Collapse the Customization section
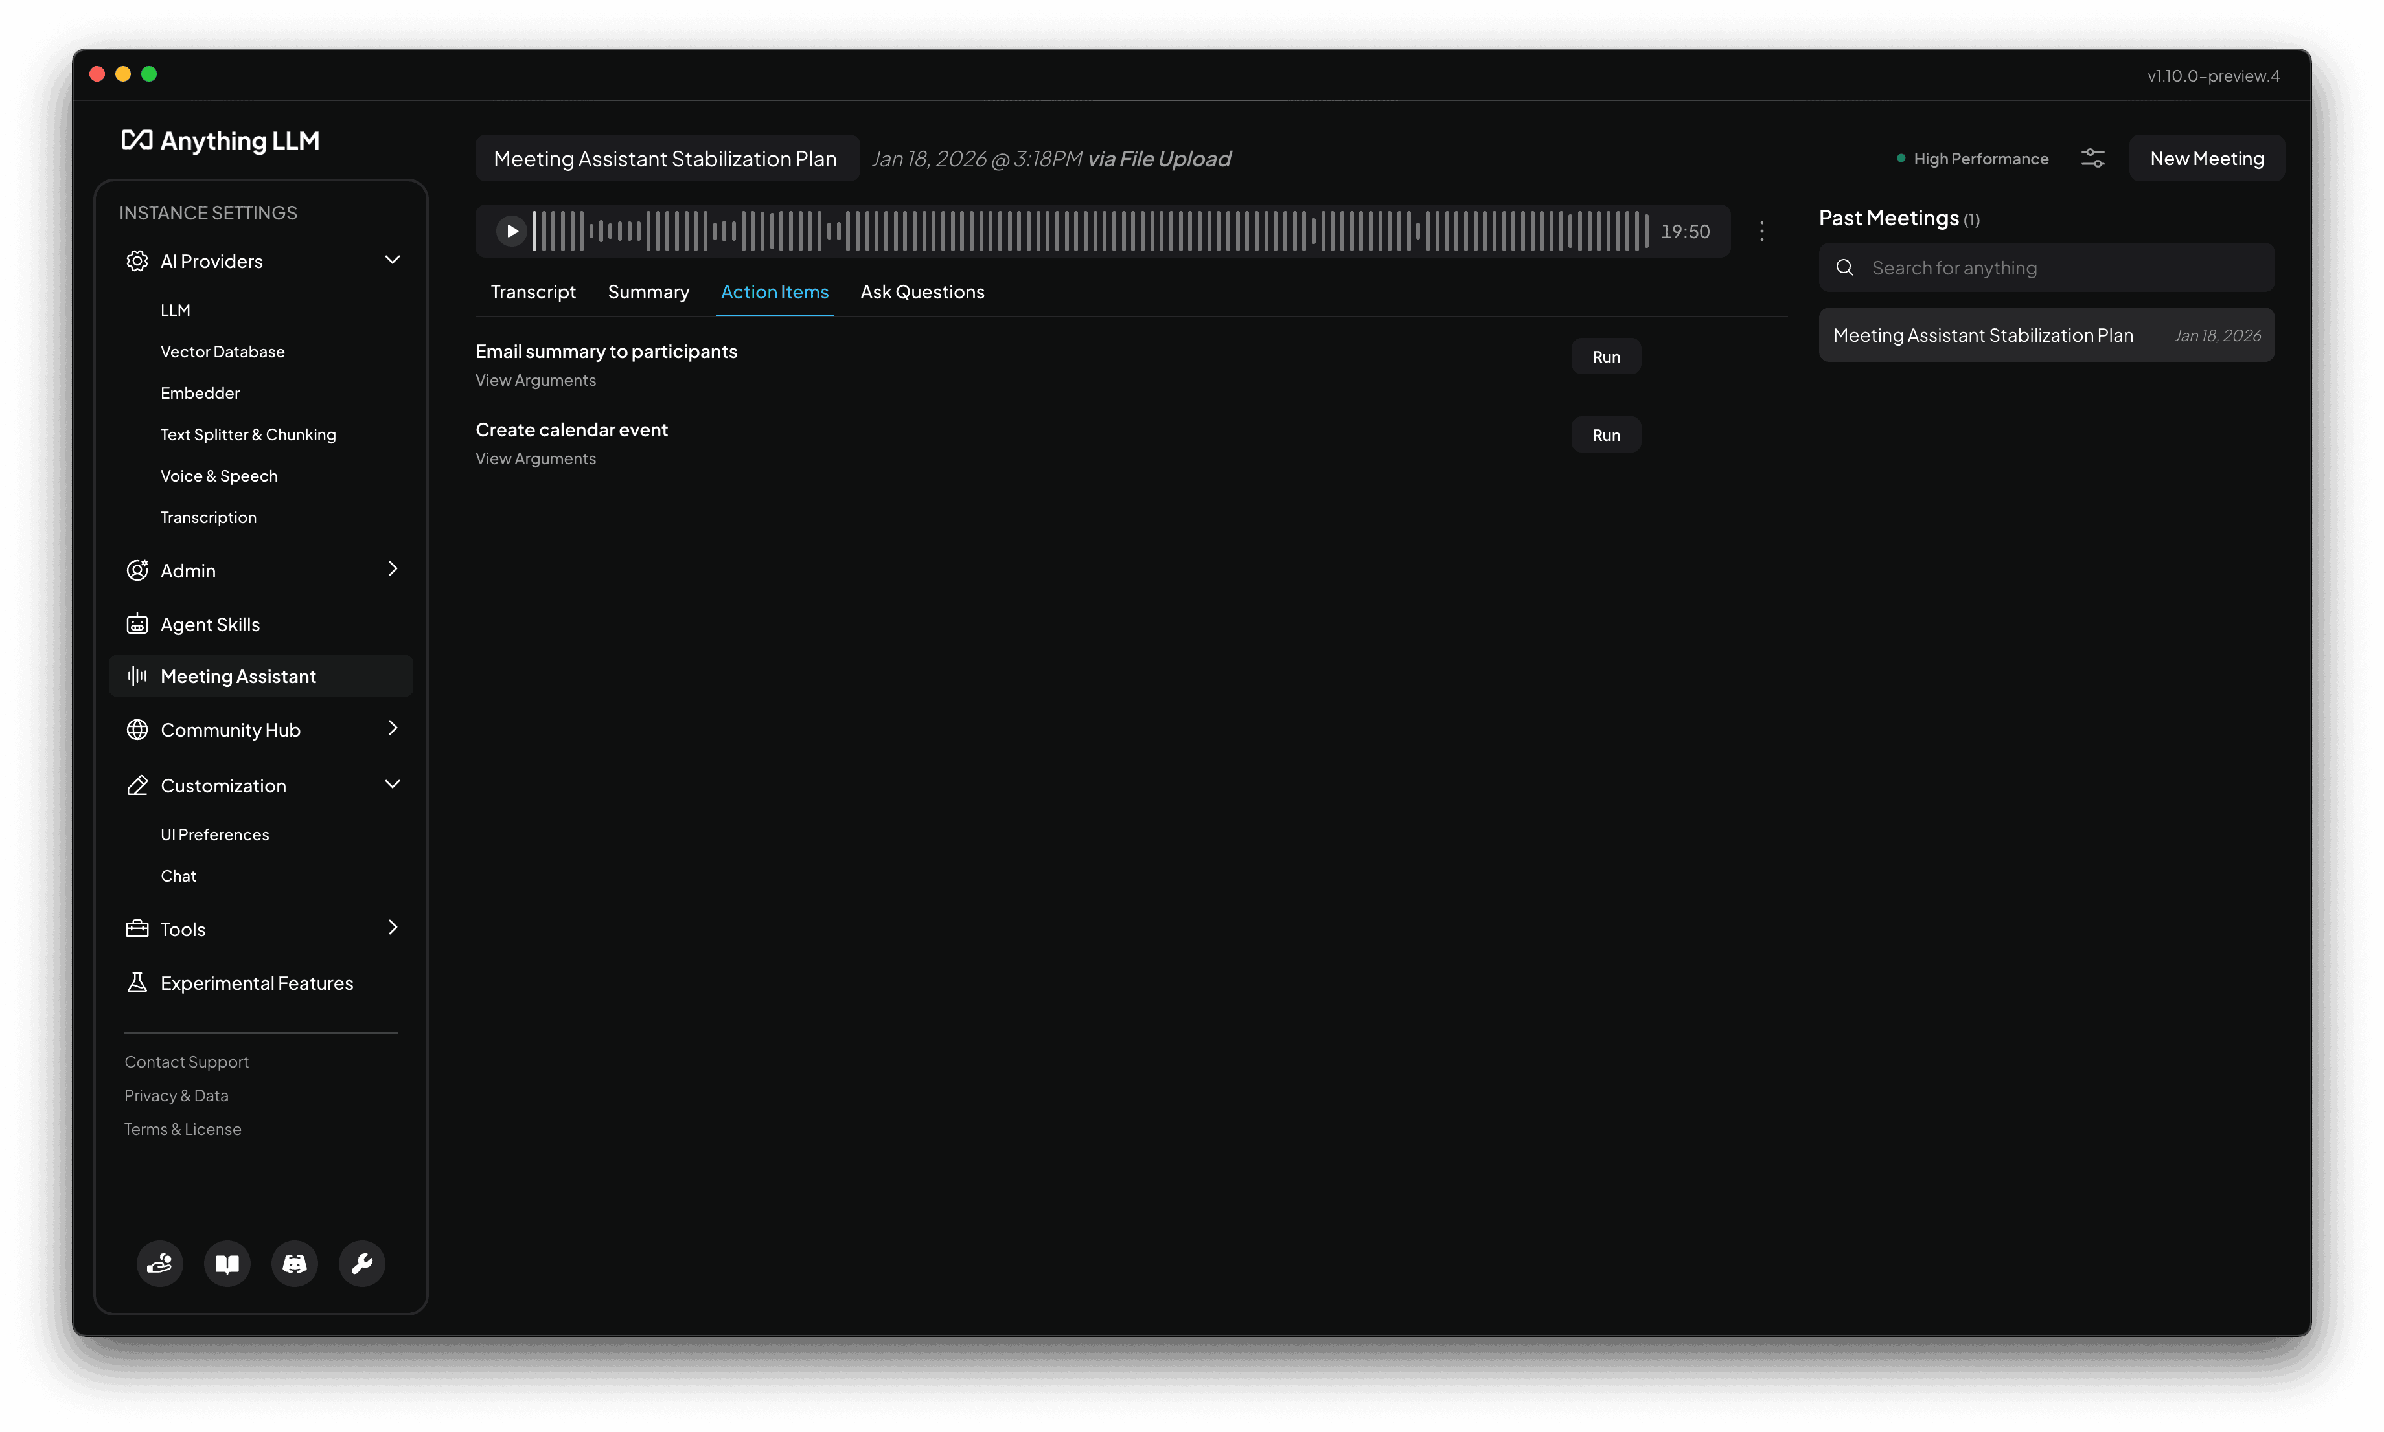This screenshot has height=1432, width=2384. pos(392,785)
